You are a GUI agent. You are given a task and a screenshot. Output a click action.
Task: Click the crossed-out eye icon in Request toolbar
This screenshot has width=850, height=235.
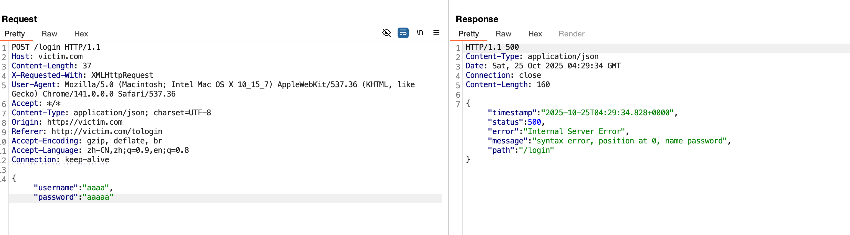pos(386,33)
